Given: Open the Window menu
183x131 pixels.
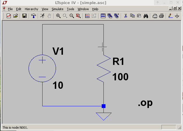Looking at the screenshot, I should point(83,9).
